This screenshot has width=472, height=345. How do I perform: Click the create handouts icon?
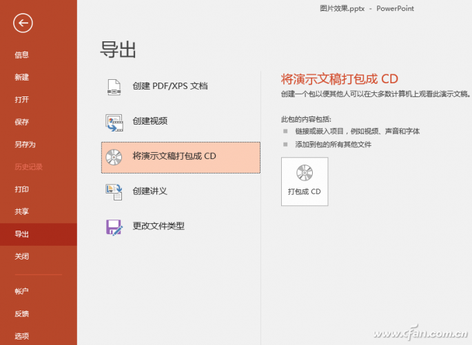click(114, 191)
